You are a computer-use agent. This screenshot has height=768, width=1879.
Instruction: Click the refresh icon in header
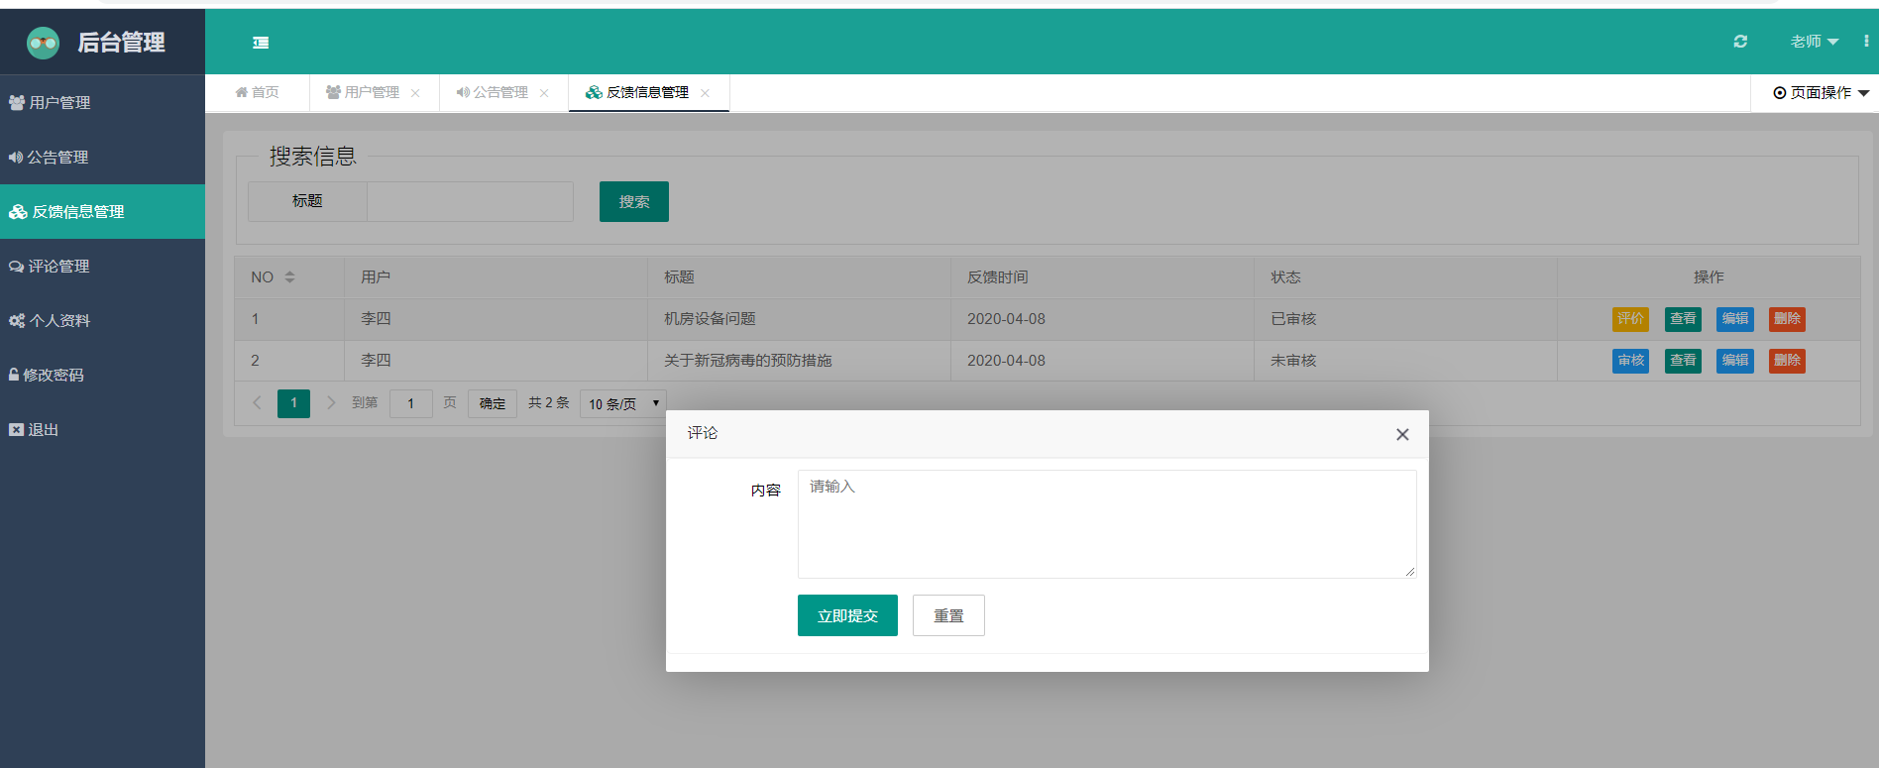coord(1740,42)
